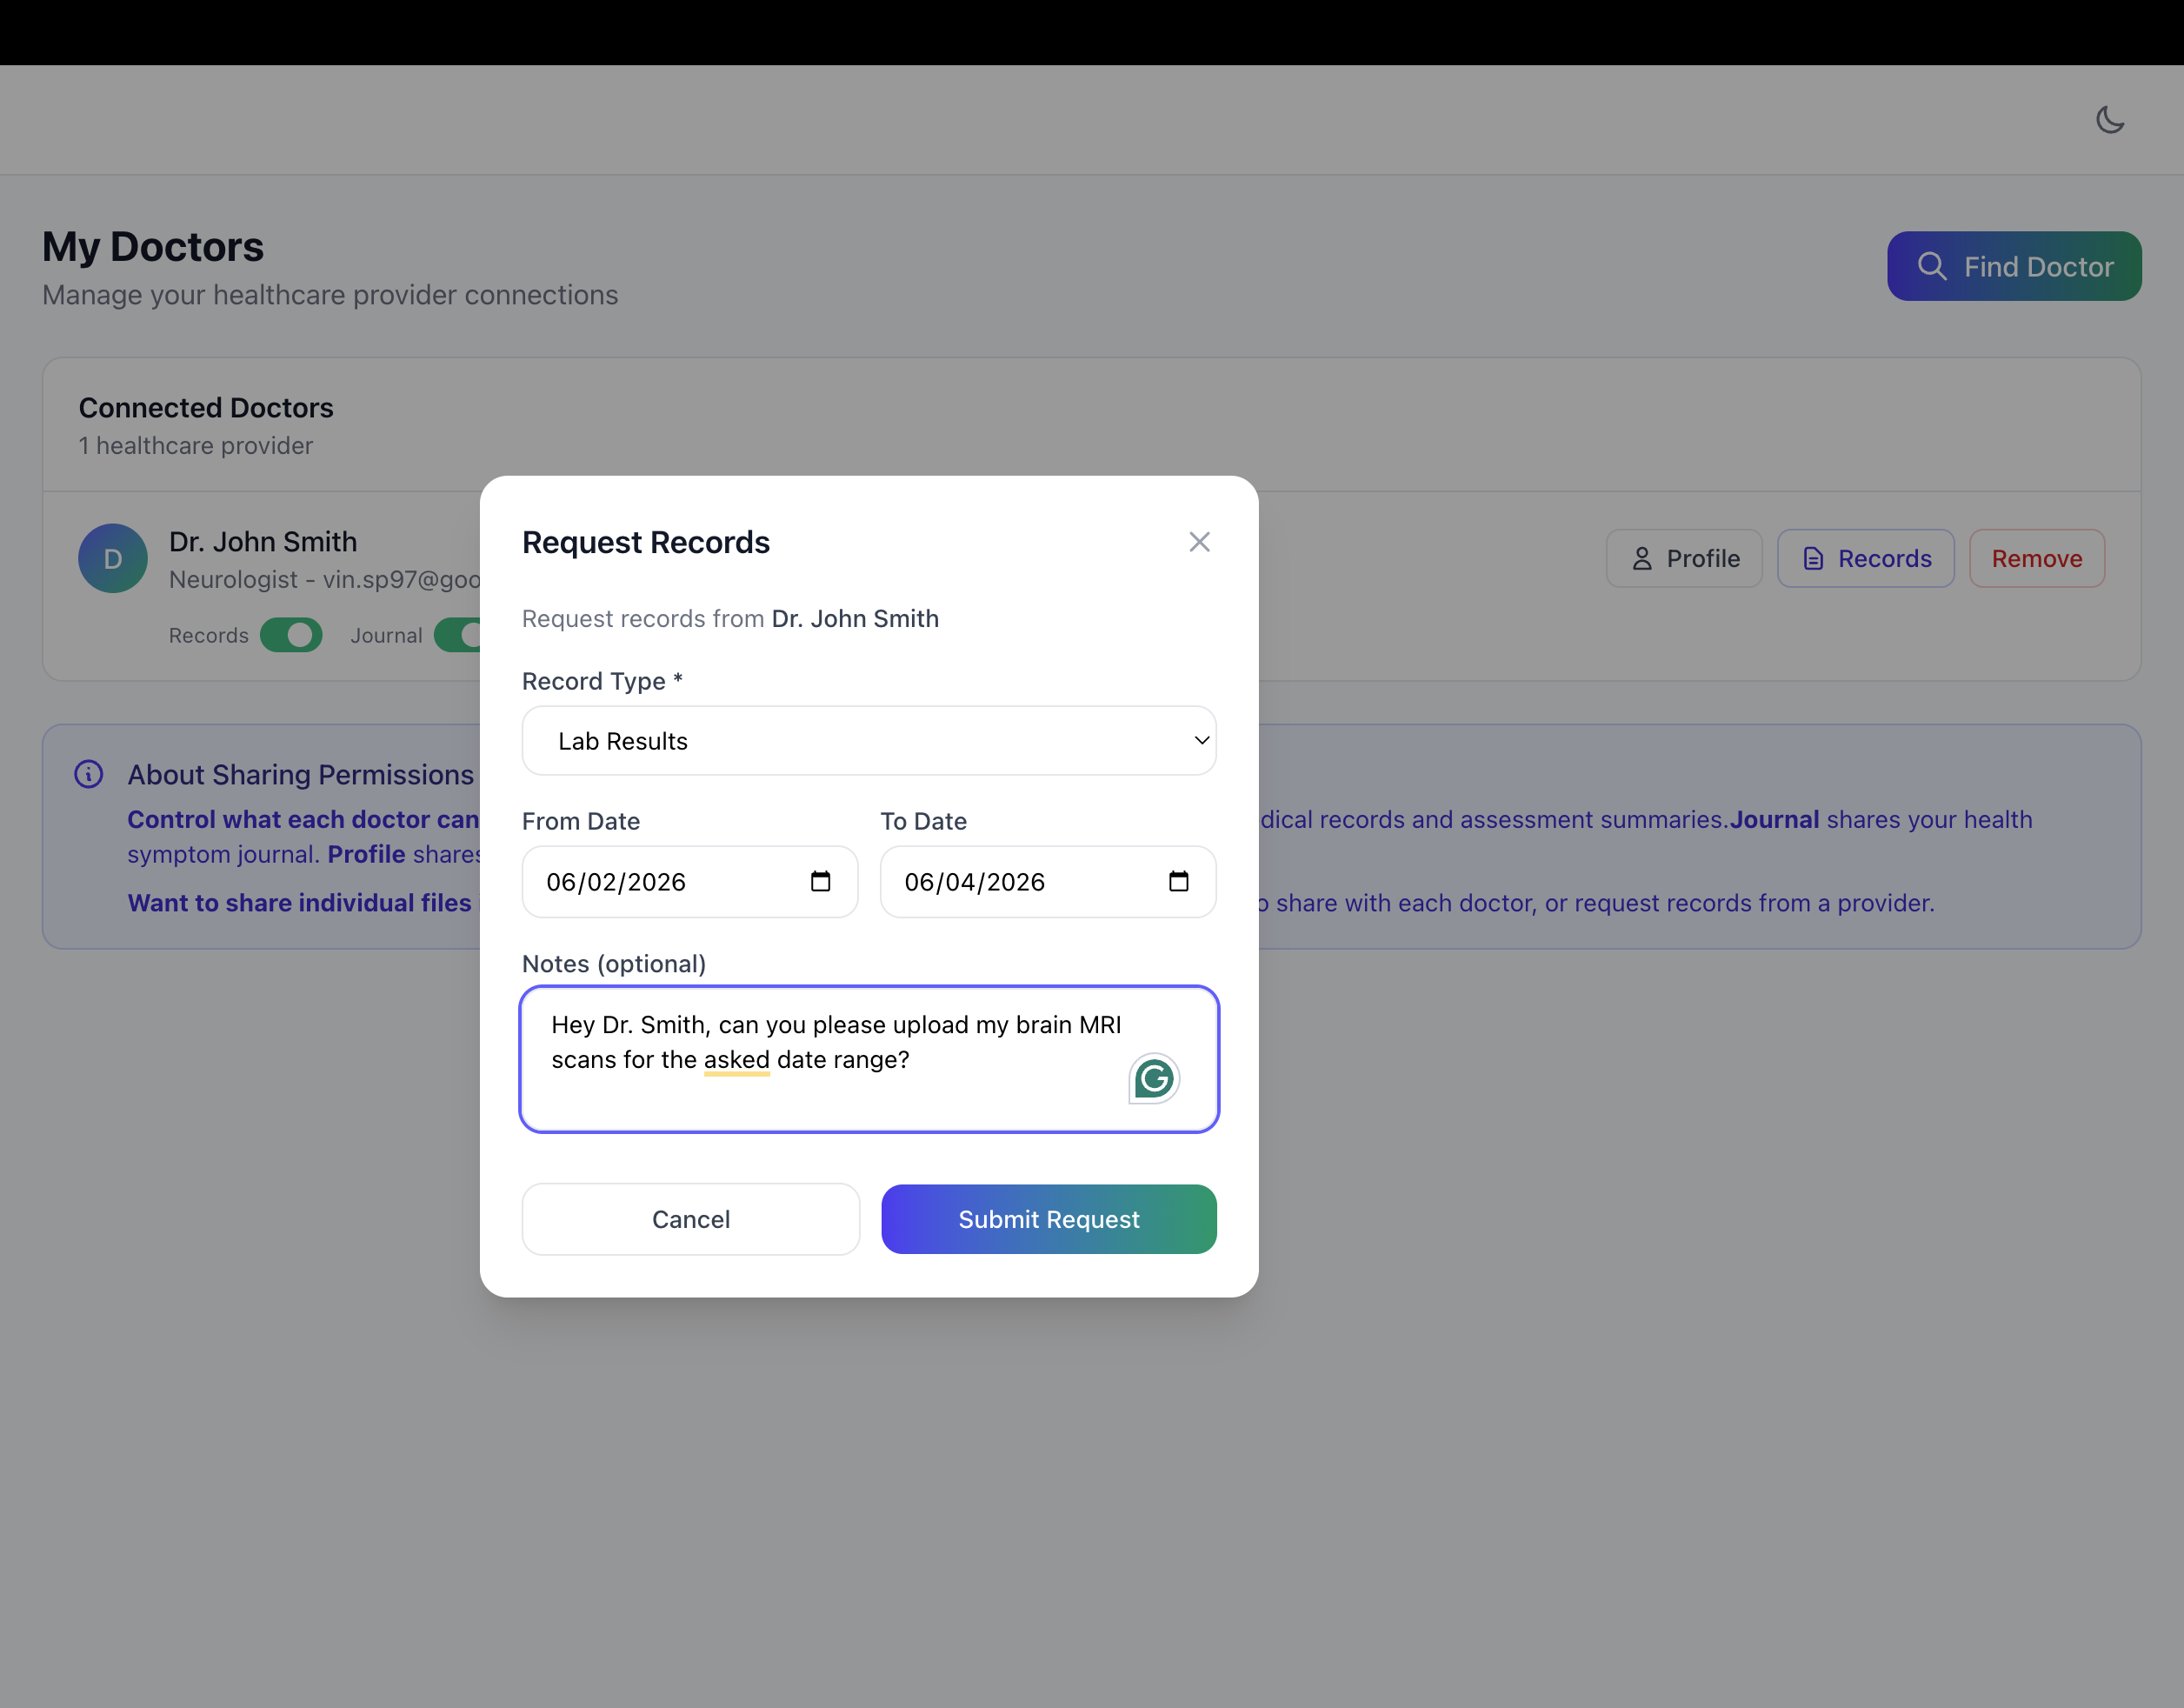Toggle dark mode moon icon

click(2110, 120)
